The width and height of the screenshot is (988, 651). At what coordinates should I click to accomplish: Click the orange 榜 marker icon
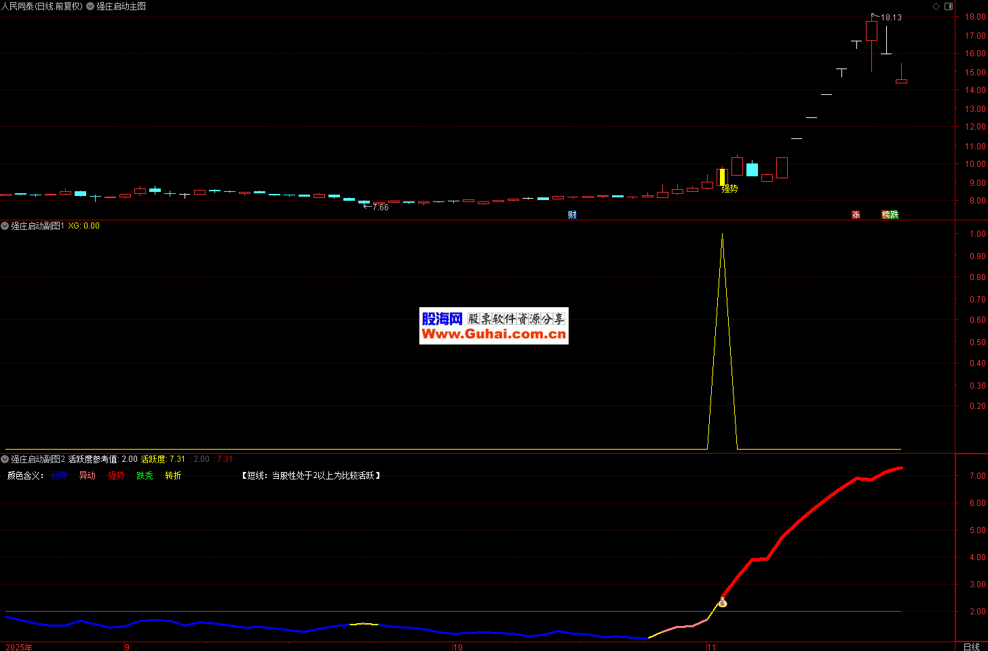(886, 215)
